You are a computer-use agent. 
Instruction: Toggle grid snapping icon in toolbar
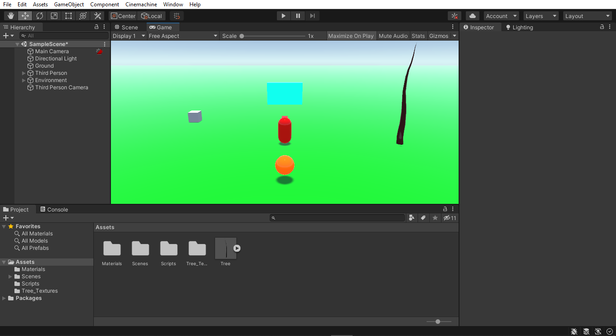(x=177, y=16)
